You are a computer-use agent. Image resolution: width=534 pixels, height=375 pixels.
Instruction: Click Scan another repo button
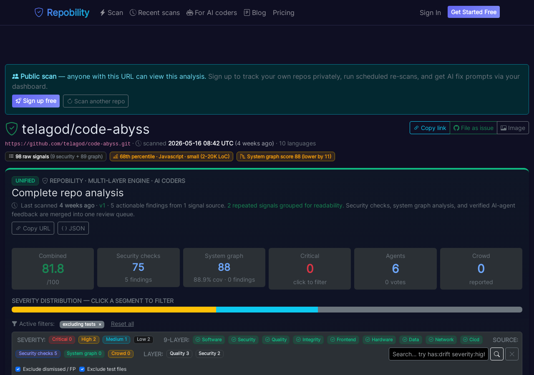point(96,101)
